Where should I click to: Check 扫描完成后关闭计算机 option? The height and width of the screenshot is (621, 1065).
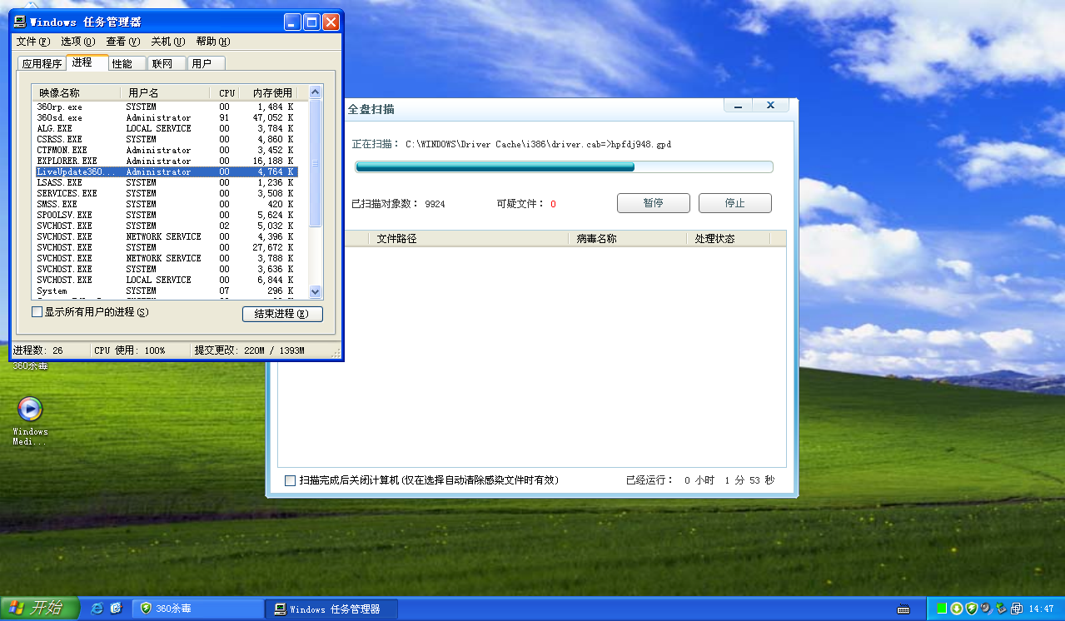pyautogui.click(x=290, y=480)
